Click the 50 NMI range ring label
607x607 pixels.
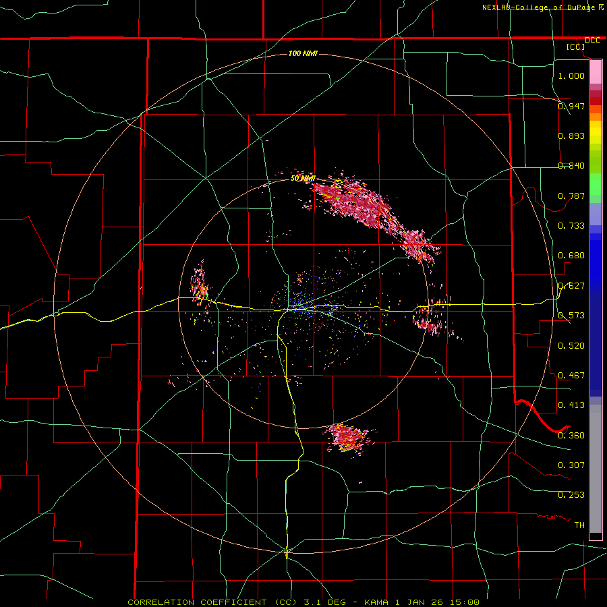pyautogui.click(x=303, y=179)
